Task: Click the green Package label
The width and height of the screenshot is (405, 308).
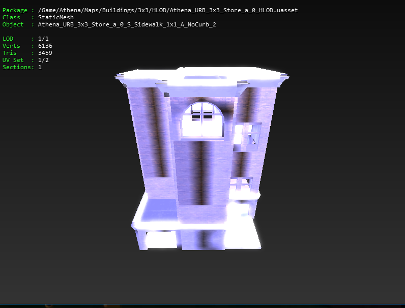Action: click(x=15, y=10)
